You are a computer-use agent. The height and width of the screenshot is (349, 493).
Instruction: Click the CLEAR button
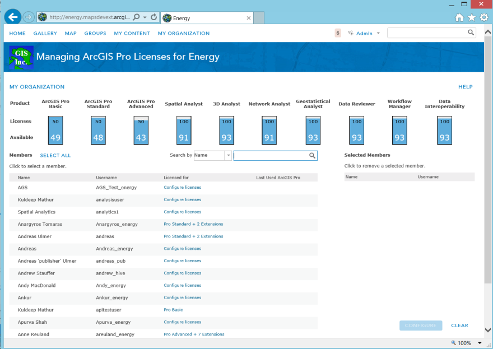459,325
